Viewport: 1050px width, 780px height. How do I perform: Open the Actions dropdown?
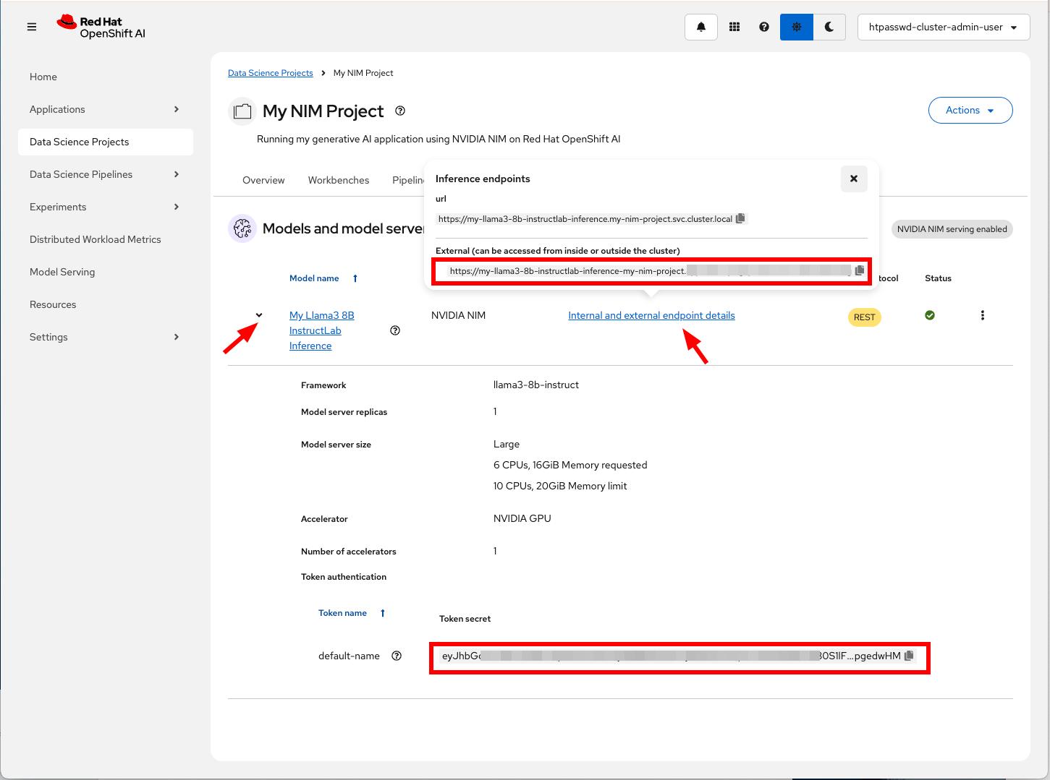tap(970, 110)
